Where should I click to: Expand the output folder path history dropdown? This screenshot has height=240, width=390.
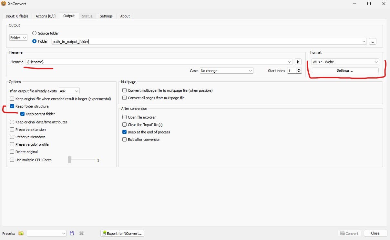tap(364, 41)
